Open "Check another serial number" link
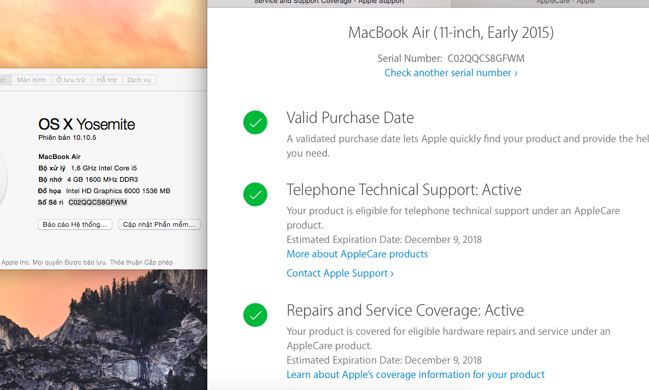This screenshot has height=390, width=649. [448, 73]
